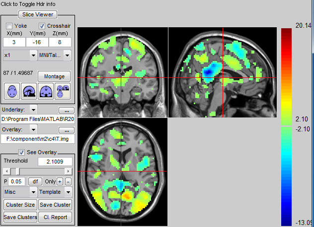Click the threshold slider left arrow

[7, 171]
